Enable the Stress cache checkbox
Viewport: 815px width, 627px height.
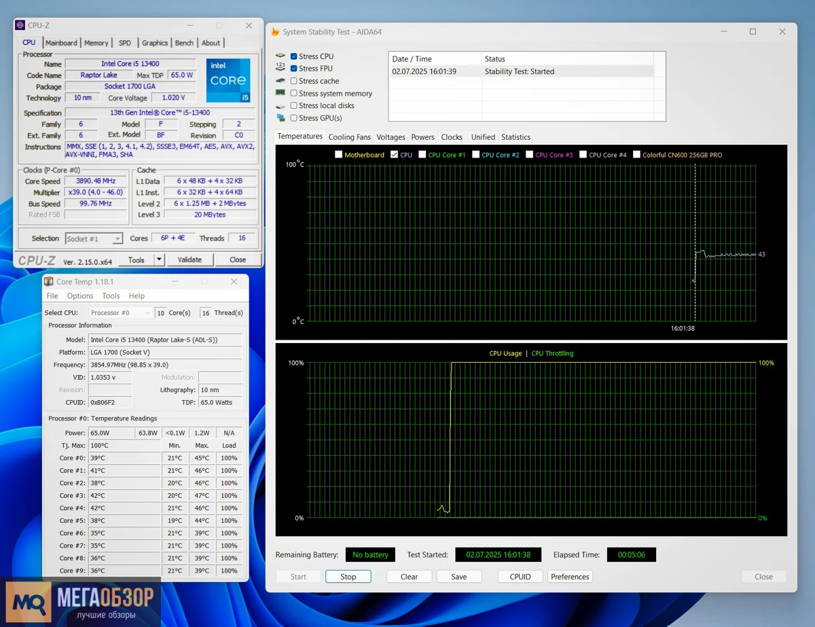(x=293, y=81)
